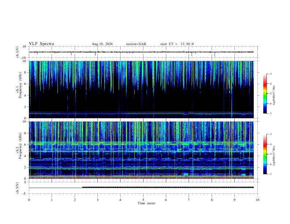Screen dimensions: 290x224
Task: Click the station=GAK label
Action: [x=136, y=44]
